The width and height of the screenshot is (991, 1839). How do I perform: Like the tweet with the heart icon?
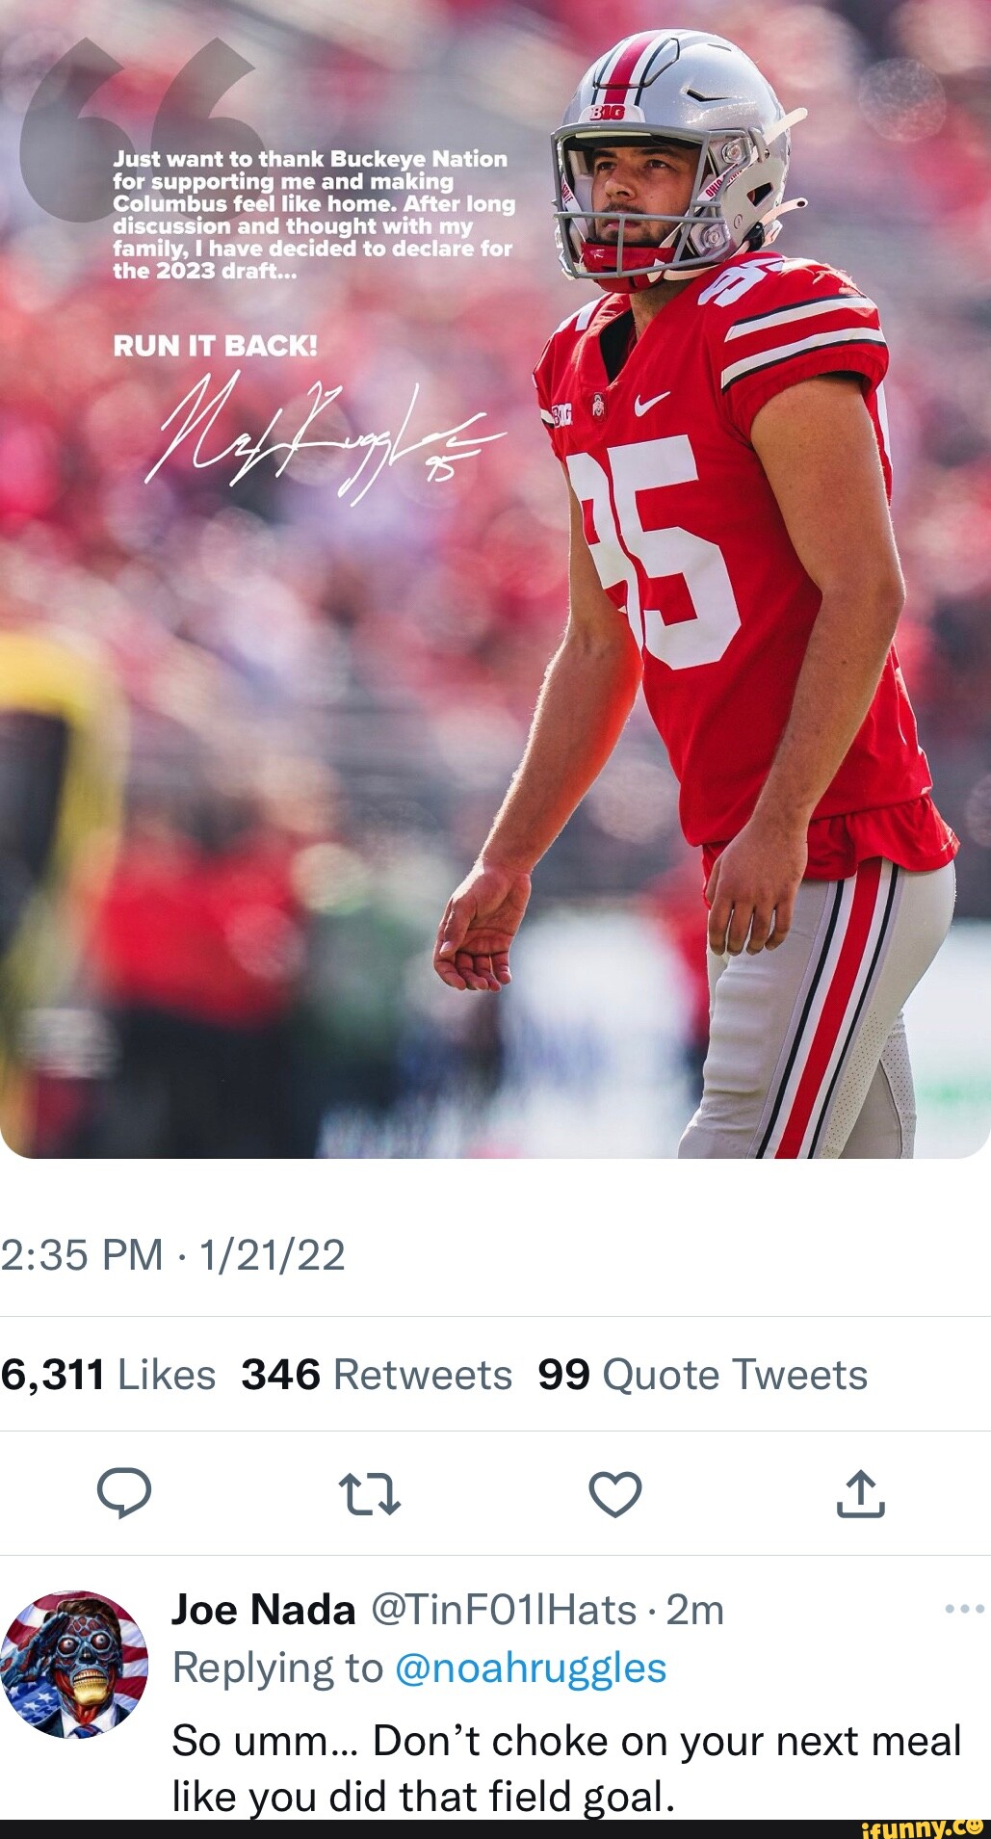click(x=614, y=1493)
